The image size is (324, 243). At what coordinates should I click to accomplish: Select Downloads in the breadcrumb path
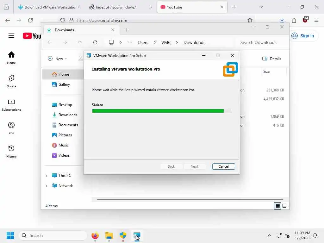pos(195,42)
